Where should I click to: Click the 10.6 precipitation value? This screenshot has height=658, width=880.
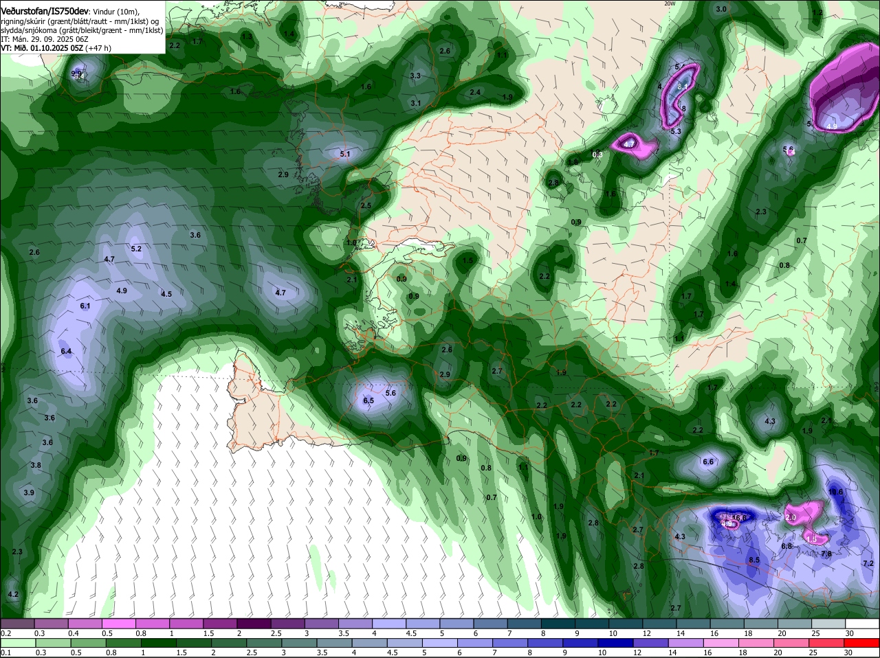click(x=835, y=492)
